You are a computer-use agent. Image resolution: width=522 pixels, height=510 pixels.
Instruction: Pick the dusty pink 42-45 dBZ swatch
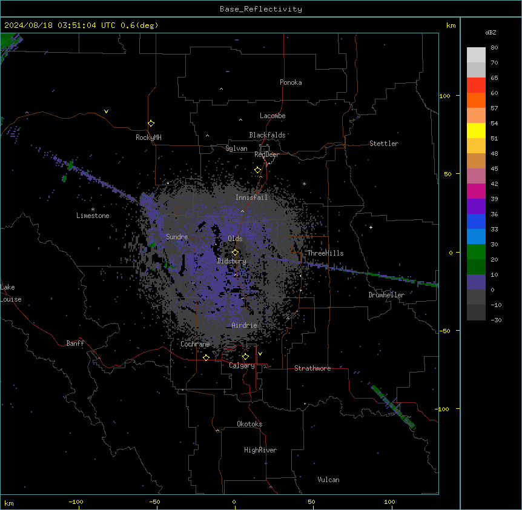click(476, 176)
